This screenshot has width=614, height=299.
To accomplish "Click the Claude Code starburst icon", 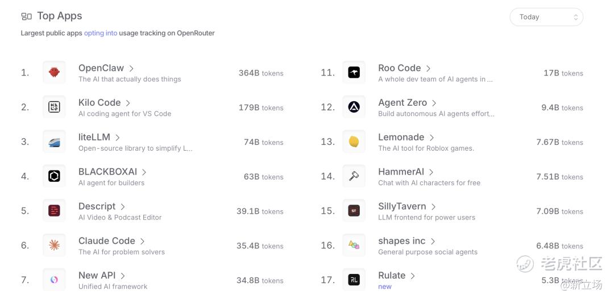I will click(54, 246).
